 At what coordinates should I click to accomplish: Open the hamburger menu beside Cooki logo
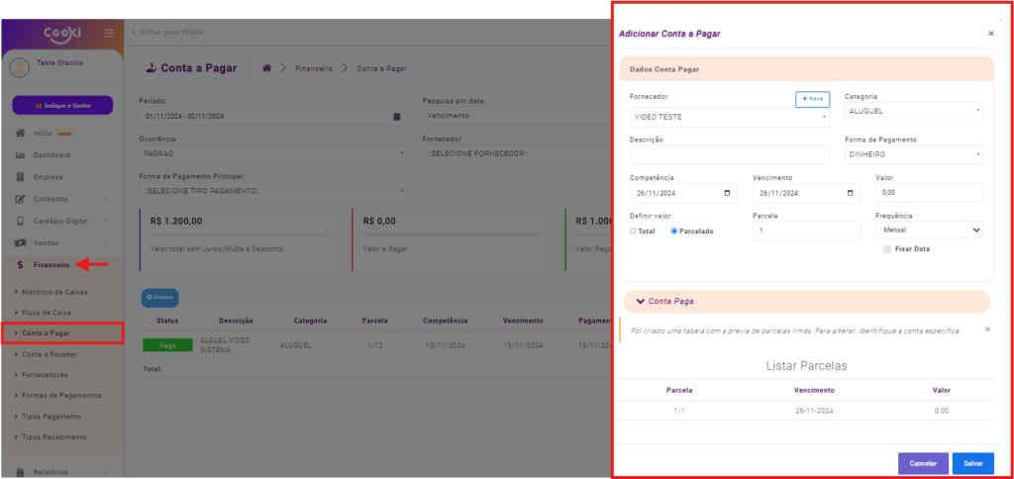click(109, 34)
